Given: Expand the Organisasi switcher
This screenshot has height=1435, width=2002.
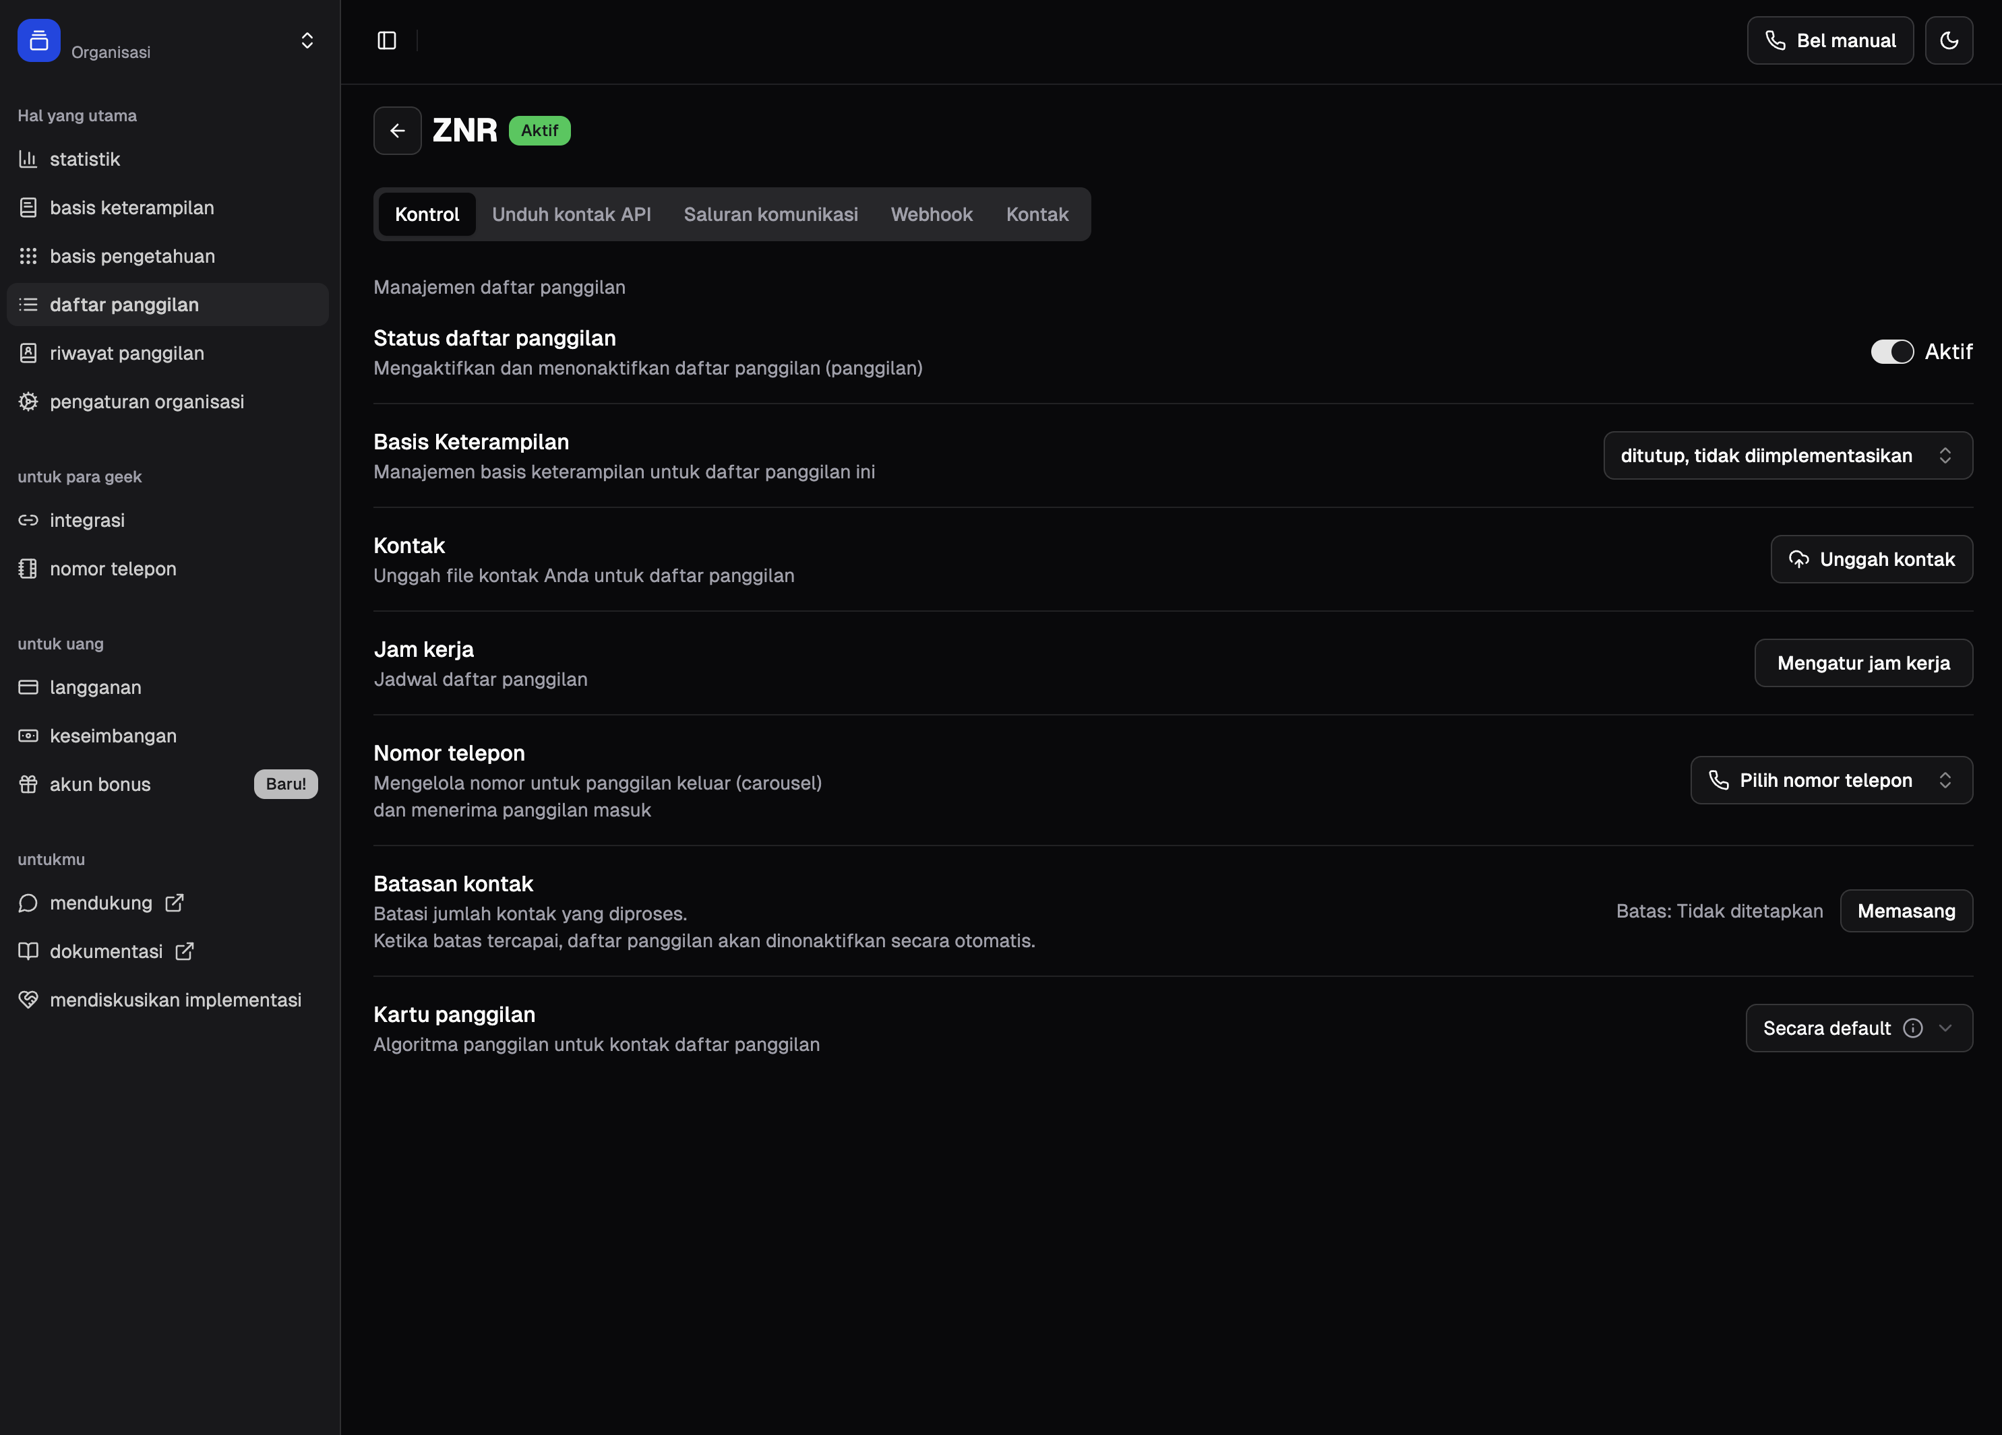Looking at the screenshot, I should pyautogui.click(x=306, y=40).
